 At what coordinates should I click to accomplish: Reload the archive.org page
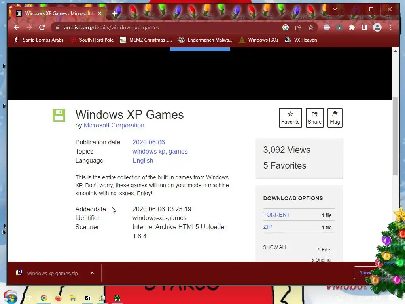(42, 27)
